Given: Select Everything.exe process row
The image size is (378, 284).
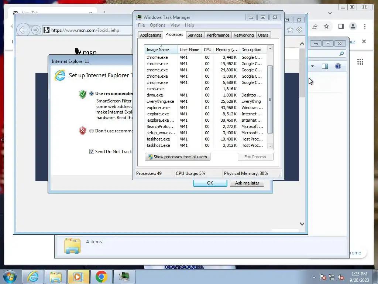Looking at the screenshot, I should (205, 101).
